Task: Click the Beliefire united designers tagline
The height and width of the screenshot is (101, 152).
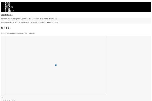Action: point(29,19)
